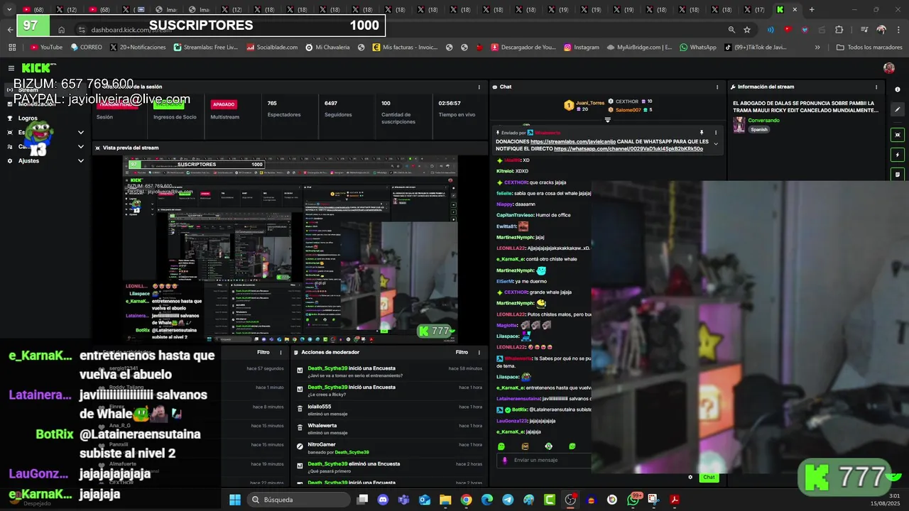909x511 pixels.
Task: Click the first green emote under chat
Action: [x=501, y=446]
